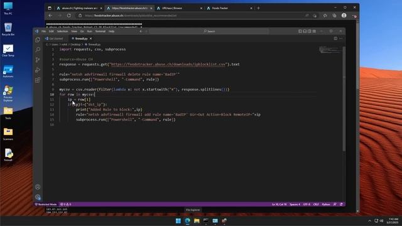Select language mode Python in status bar
The width and height of the screenshot is (402, 226).
point(326,205)
